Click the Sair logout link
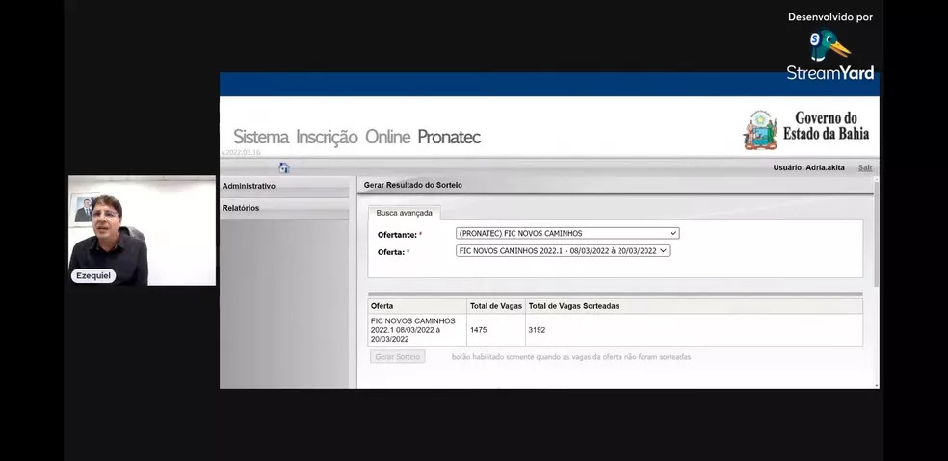948x461 pixels. coord(865,168)
